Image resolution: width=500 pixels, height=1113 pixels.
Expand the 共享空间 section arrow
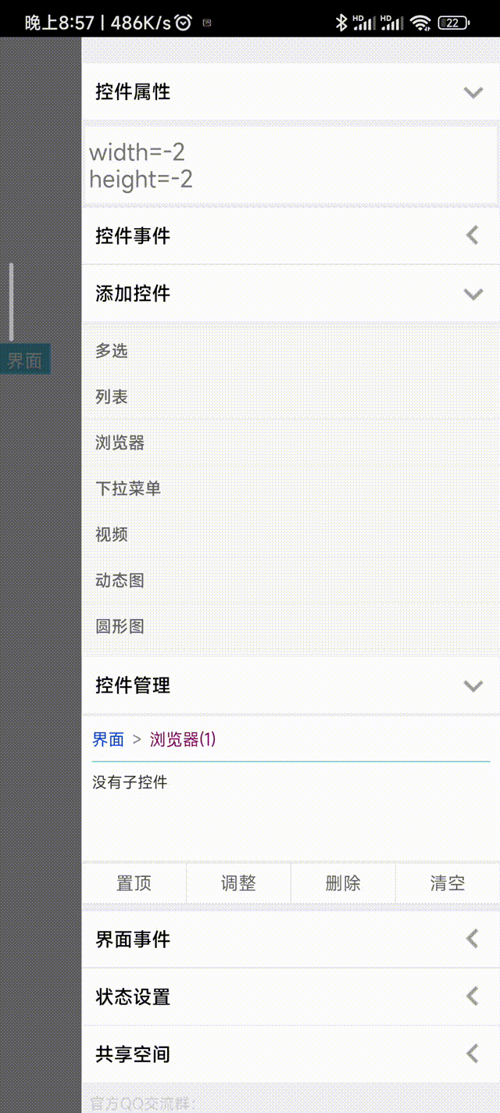click(x=472, y=1054)
